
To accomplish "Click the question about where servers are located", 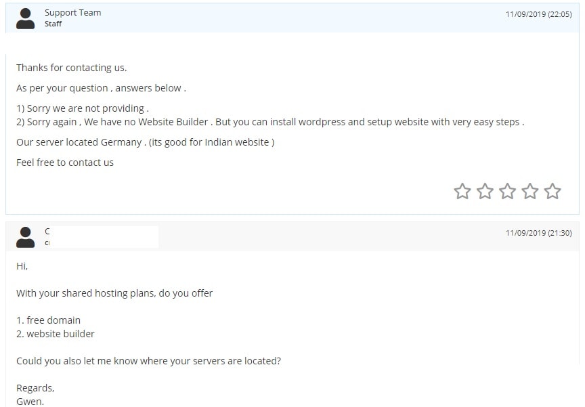I will point(148,361).
